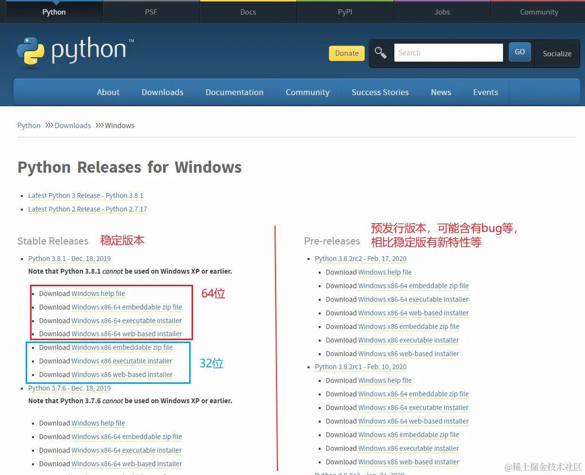Open Python 3.8.1 - Dec. 18, 2019 release

coord(69,259)
